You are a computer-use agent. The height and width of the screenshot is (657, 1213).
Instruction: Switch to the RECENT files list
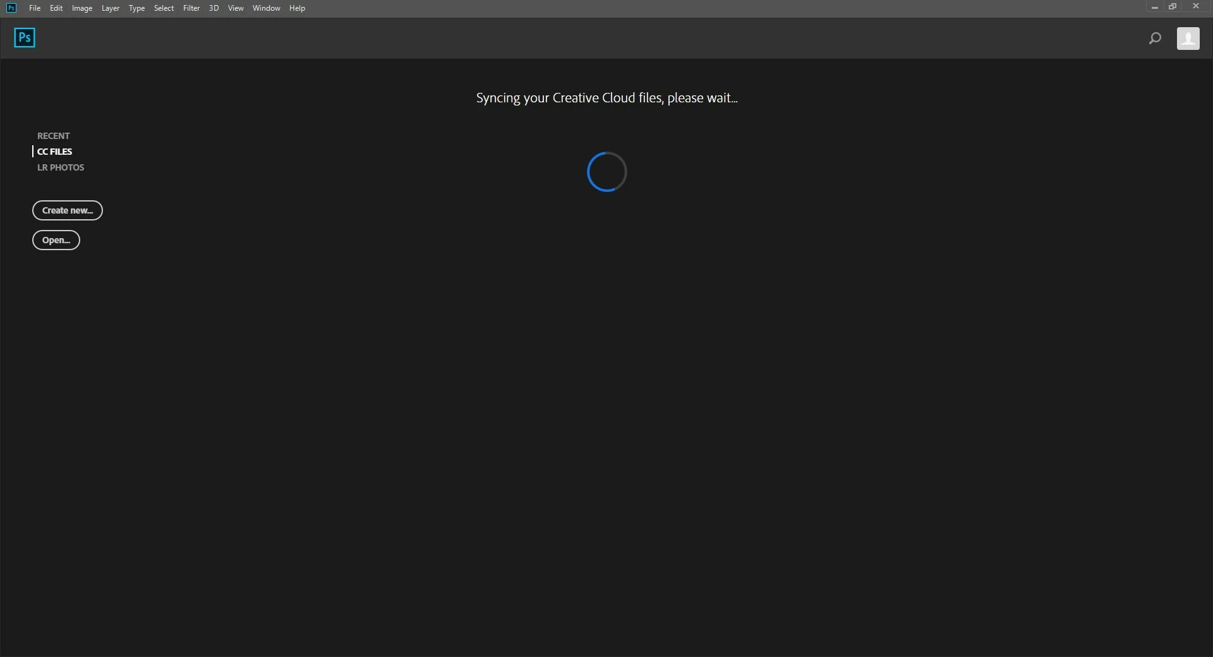coord(54,136)
